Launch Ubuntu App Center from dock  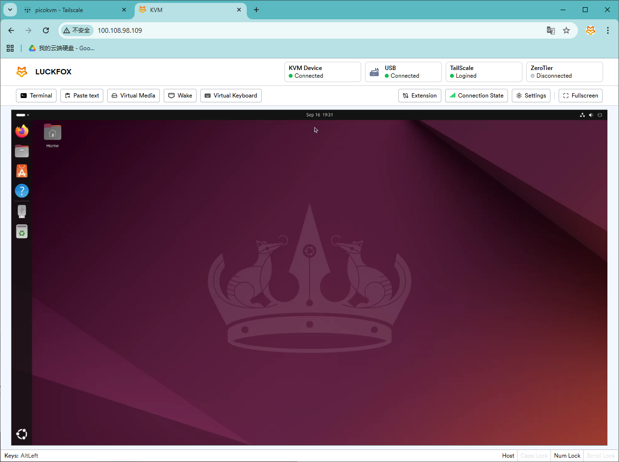[x=22, y=171]
